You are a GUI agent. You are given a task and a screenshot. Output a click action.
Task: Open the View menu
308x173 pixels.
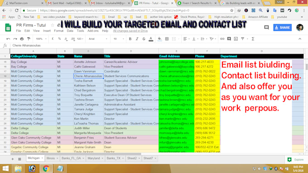click(36, 31)
